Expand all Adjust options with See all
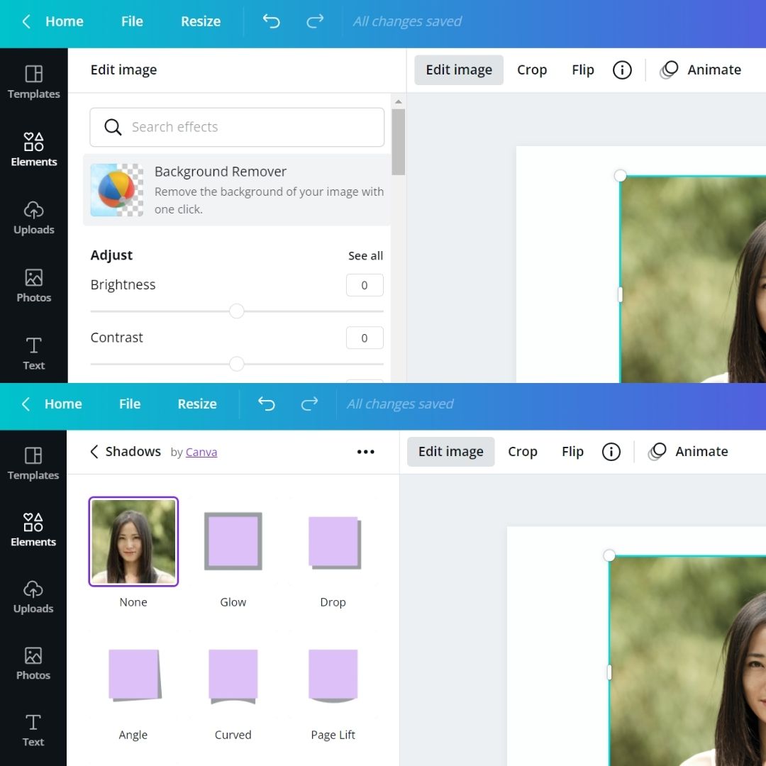 tap(365, 255)
